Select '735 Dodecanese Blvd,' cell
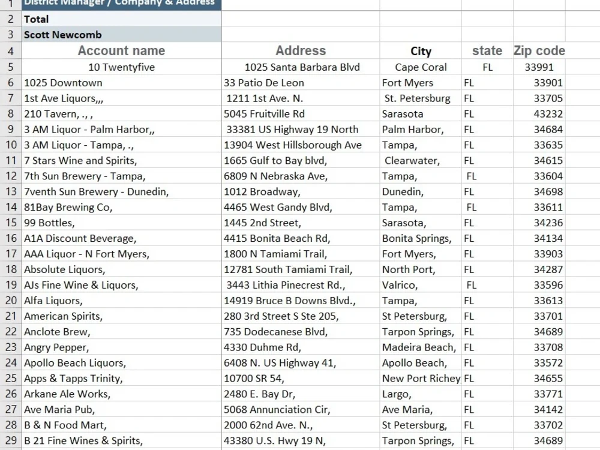Viewport: 600px width, 450px height. [301, 331]
